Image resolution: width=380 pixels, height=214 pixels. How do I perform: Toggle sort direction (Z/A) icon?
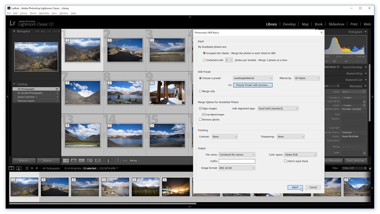tap(118, 160)
